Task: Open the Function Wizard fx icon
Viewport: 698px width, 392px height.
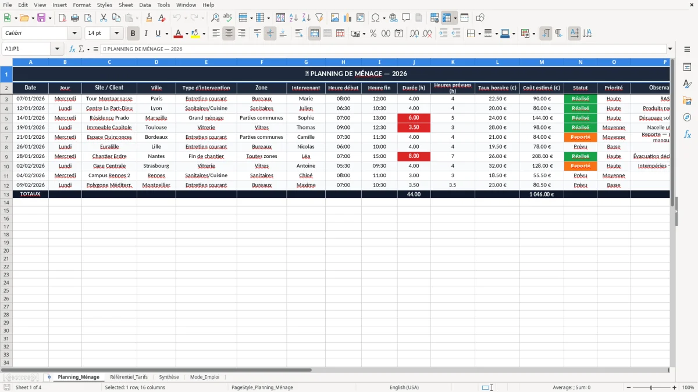Action: tap(73, 49)
